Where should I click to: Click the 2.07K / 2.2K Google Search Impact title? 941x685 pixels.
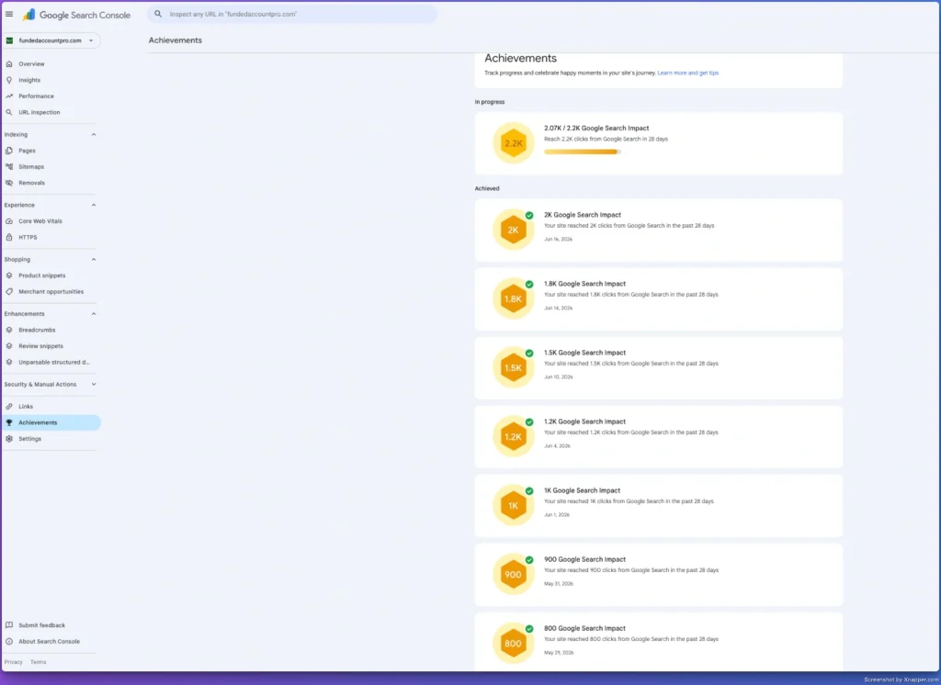[x=596, y=129]
